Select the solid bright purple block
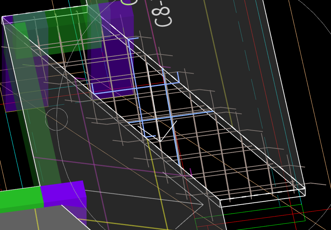Image resolution: width=331 pixels, height=230 pixels. (x=63, y=194)
